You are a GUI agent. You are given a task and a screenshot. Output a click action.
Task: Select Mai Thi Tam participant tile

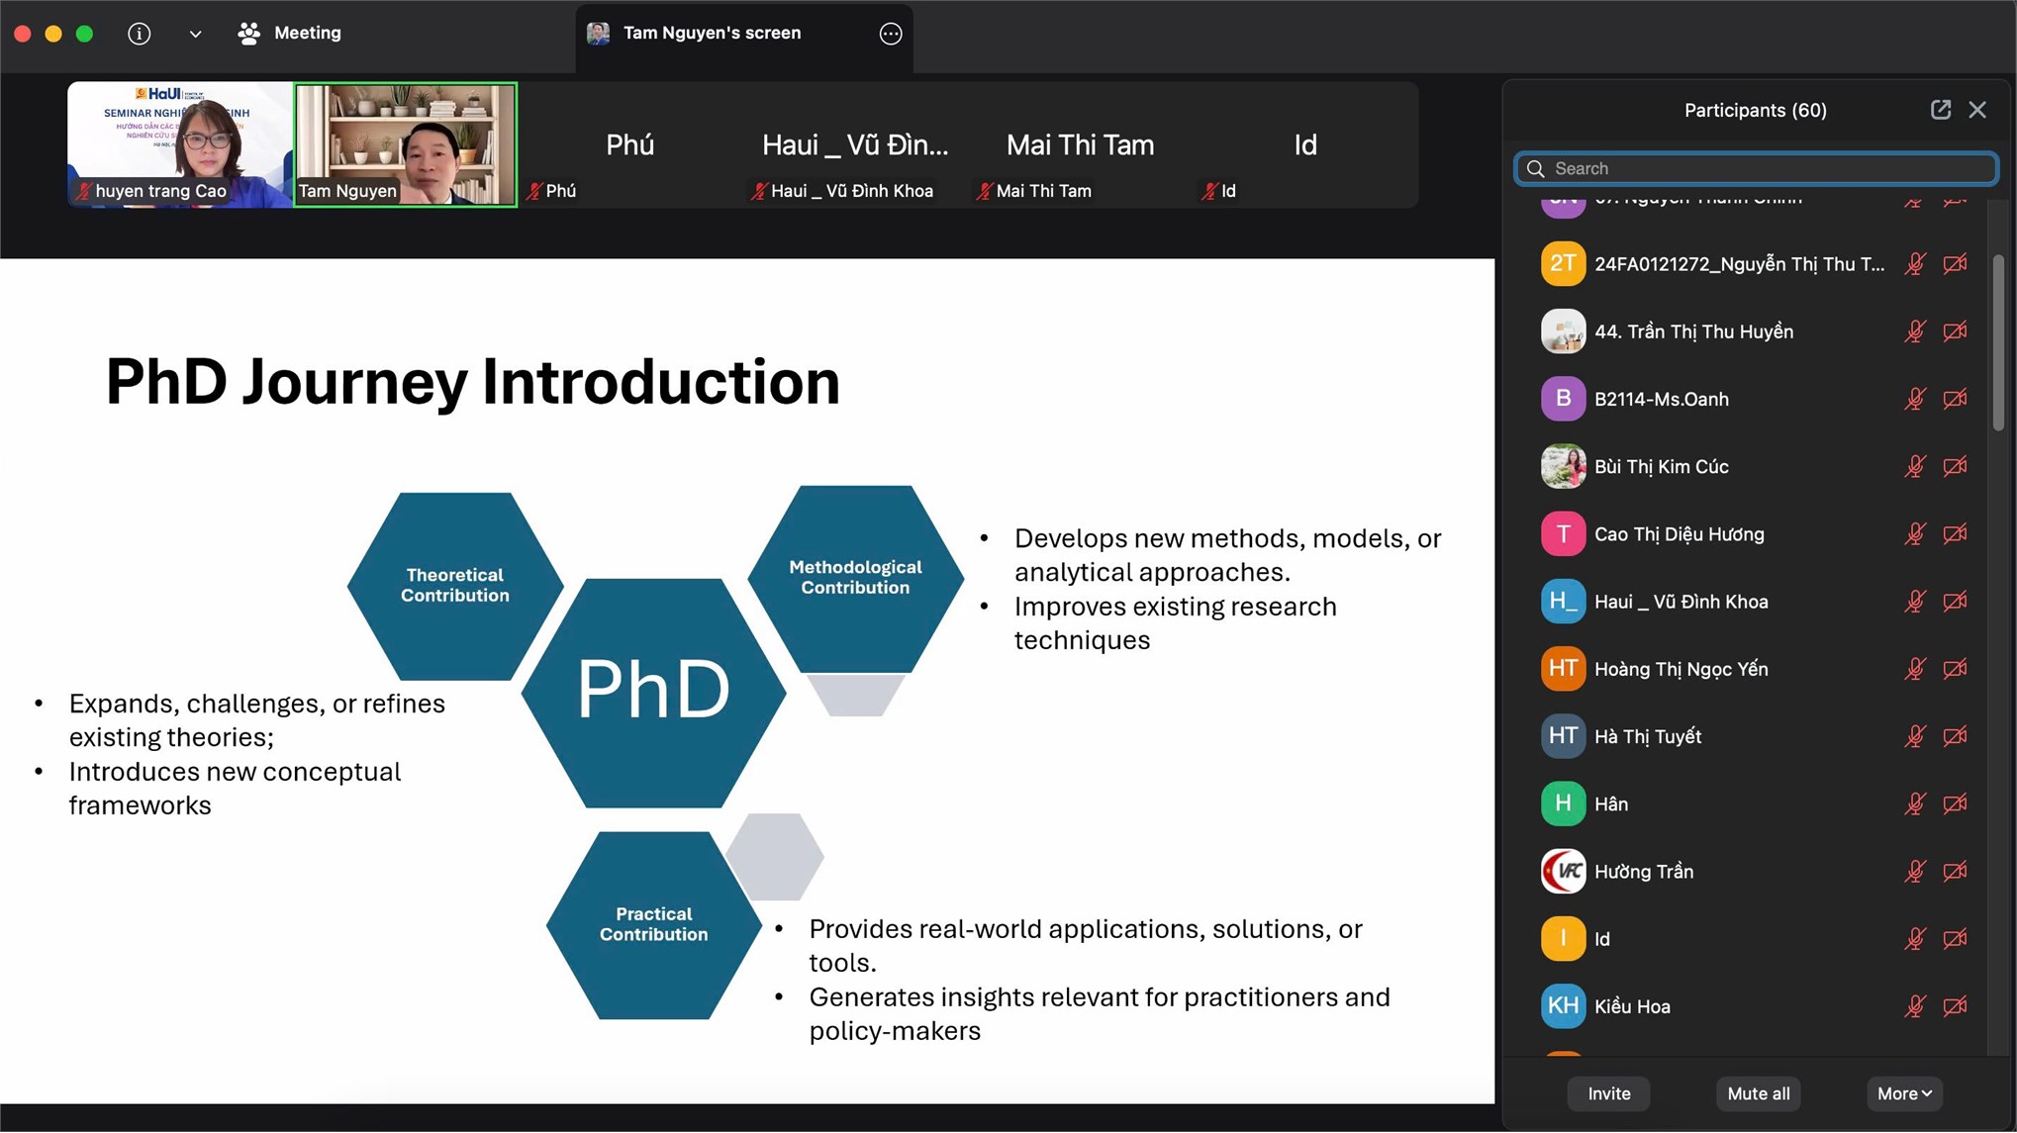pyautogui.click(x=1080, y=145)
